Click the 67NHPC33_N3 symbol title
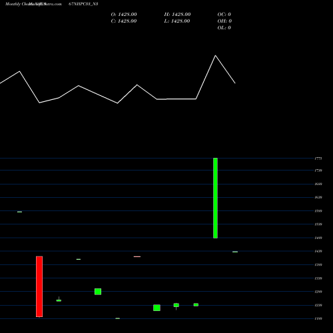 tap(83, 4)
